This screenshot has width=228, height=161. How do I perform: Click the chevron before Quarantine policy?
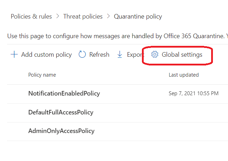pyautogui.click(x=108, y=16)
